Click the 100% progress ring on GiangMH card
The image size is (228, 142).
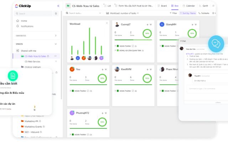[192, 33]
